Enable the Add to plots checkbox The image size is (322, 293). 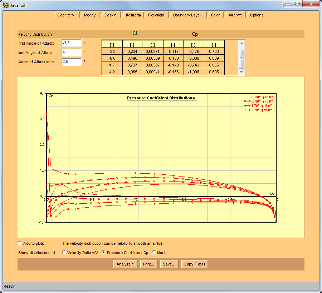[20, 243]
